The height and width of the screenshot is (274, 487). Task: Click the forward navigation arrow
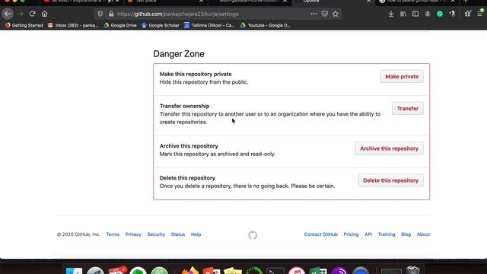point(21,14)
